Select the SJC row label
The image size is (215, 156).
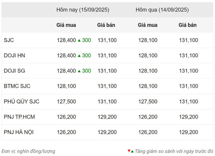coord(9,40)
